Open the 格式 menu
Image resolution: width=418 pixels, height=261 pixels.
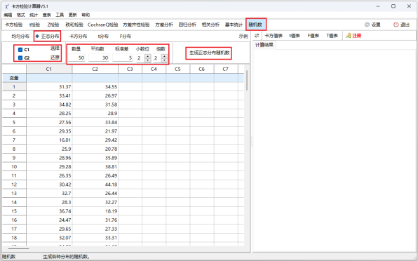click(x=21, y=15)
